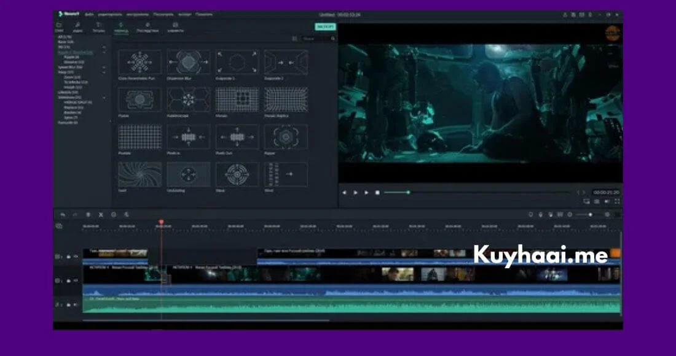Select the Wind transition thumbnail

pos(286,174)
